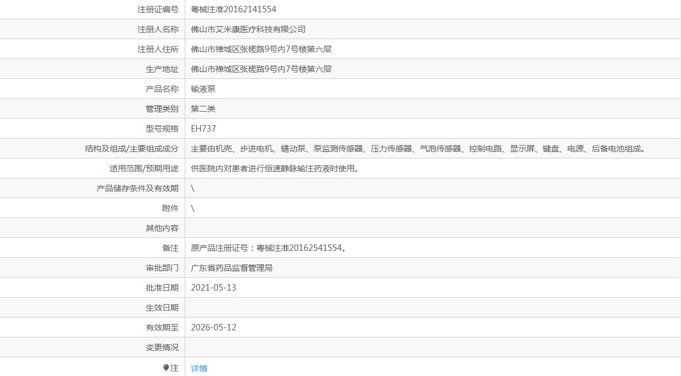Viewport: 681px width, 376px height.
Task: Click the address value in 生产地址 row
Action: pos(261,68)
